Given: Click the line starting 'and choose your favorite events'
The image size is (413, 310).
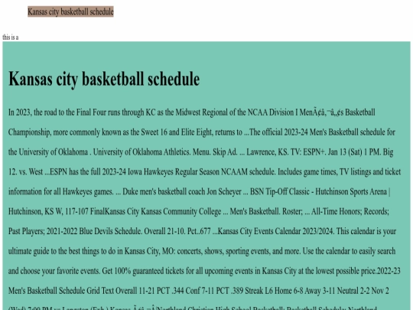Looking at the screenshot, I should pos(204,271).
